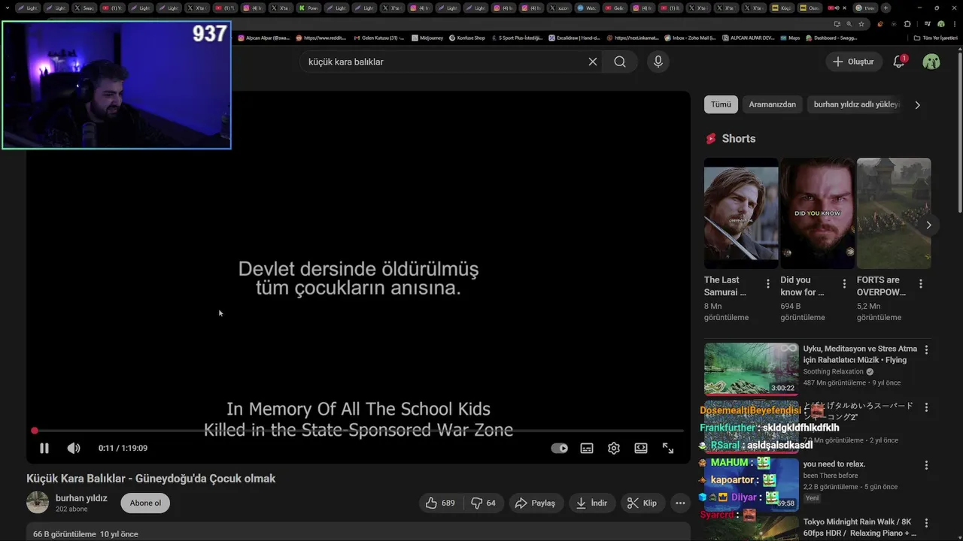Image resolution: width=963 pixels, height=541 pixels.
Task: Open player settings gear
Action: 614,448
